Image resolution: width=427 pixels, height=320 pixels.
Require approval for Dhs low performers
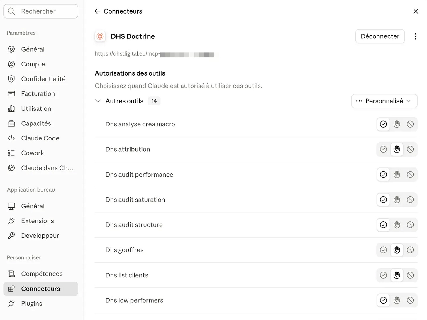click(x=397, y=300)
